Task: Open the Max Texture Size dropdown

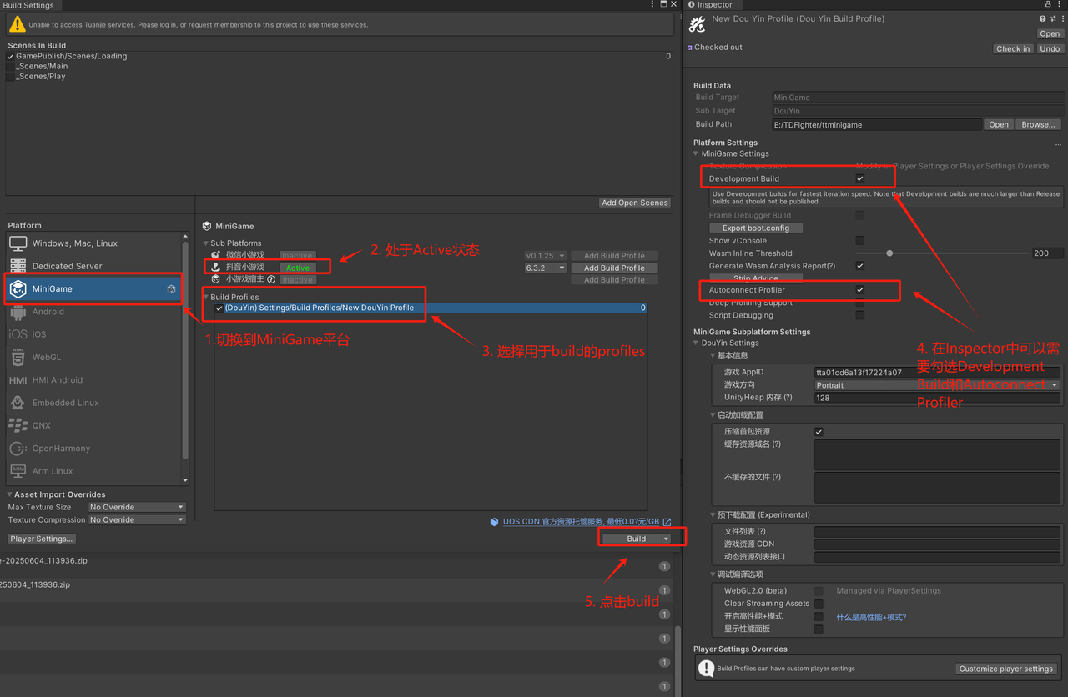Action: click(x=137, y=507)
